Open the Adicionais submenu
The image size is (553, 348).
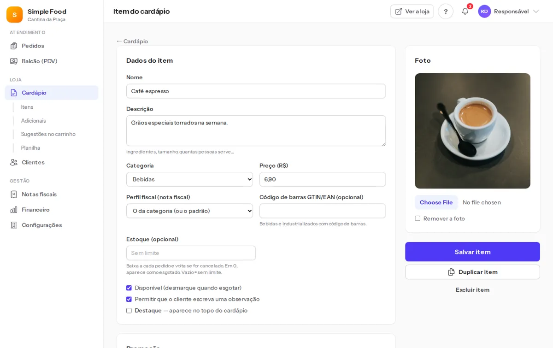[x=34, y=121]
